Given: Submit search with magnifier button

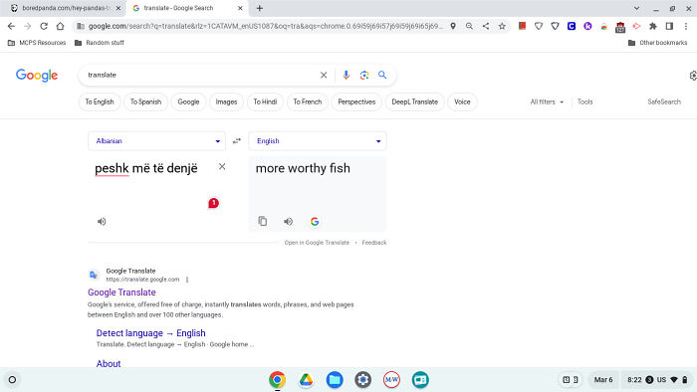Looking at the screenshot, I should click(382, 75).
